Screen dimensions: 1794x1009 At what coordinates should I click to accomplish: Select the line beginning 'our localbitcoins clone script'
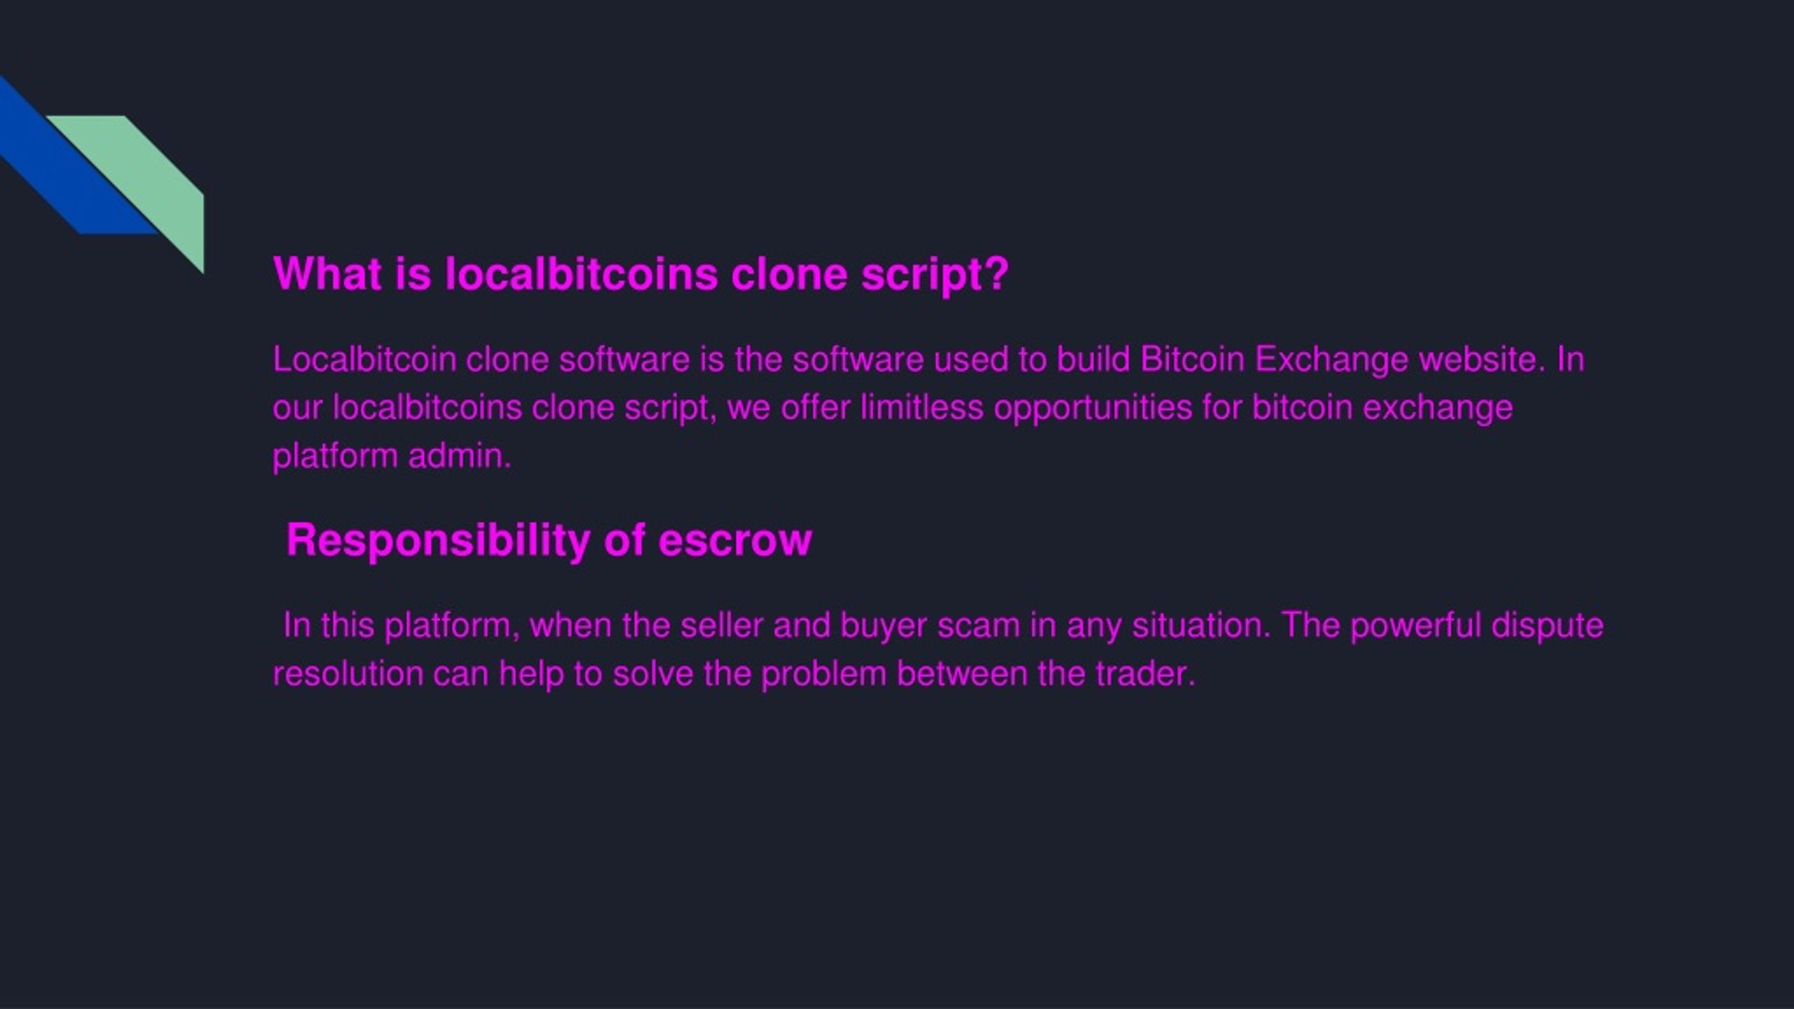click(x=892, y=409)
